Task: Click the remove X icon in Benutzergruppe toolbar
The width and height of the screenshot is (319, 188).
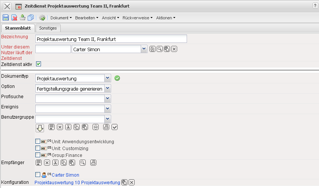Action: tap(60, 127)
